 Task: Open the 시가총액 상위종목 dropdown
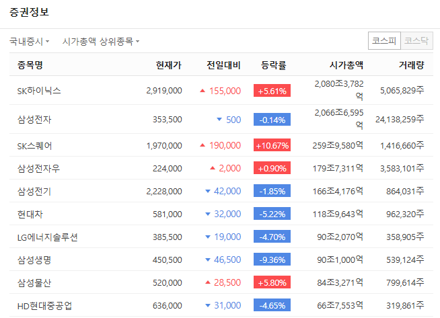[x=101, y=42]
